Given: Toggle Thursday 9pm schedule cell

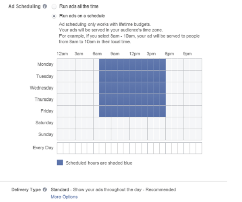Looking at the screenshot, I should (x=187, y=100).
